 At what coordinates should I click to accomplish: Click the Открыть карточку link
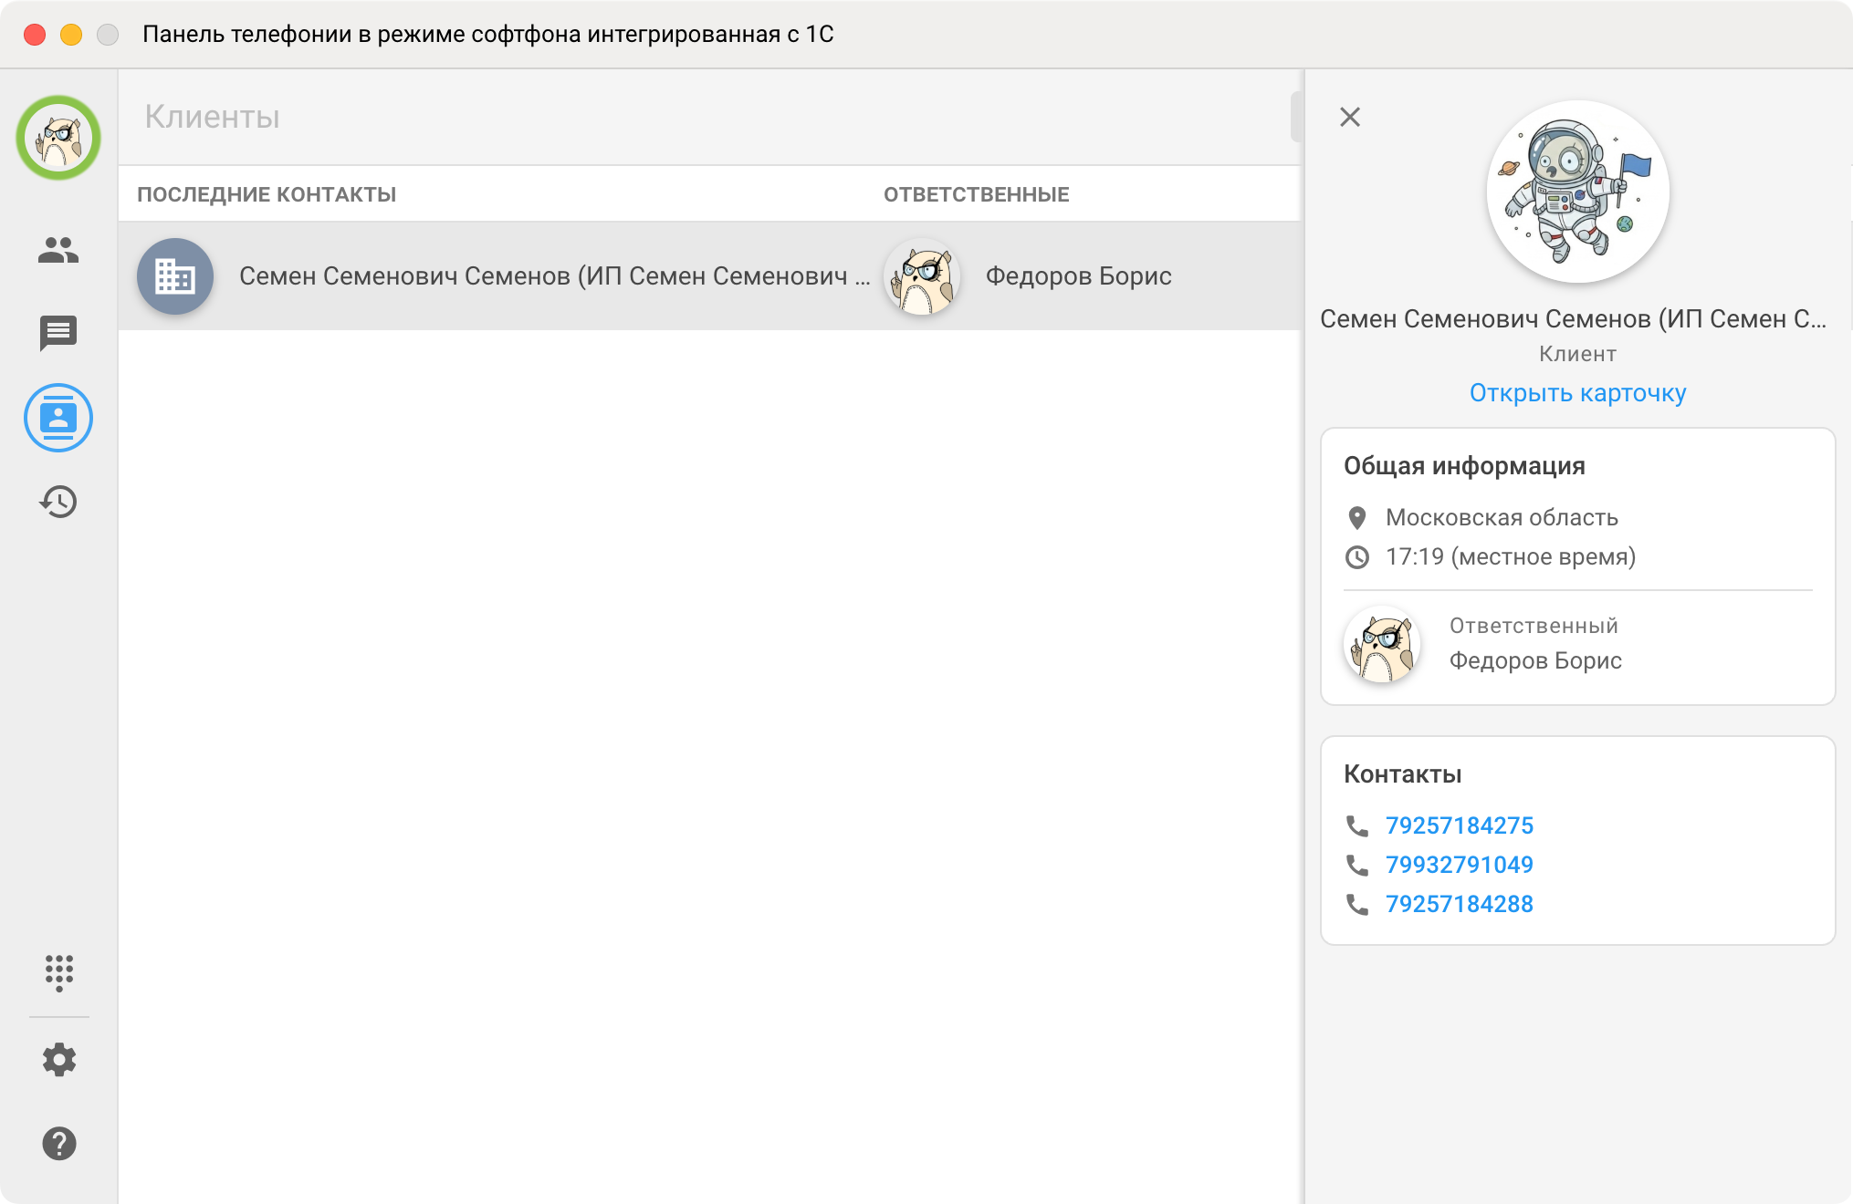pyautogui.click(x=1577, y=393)
